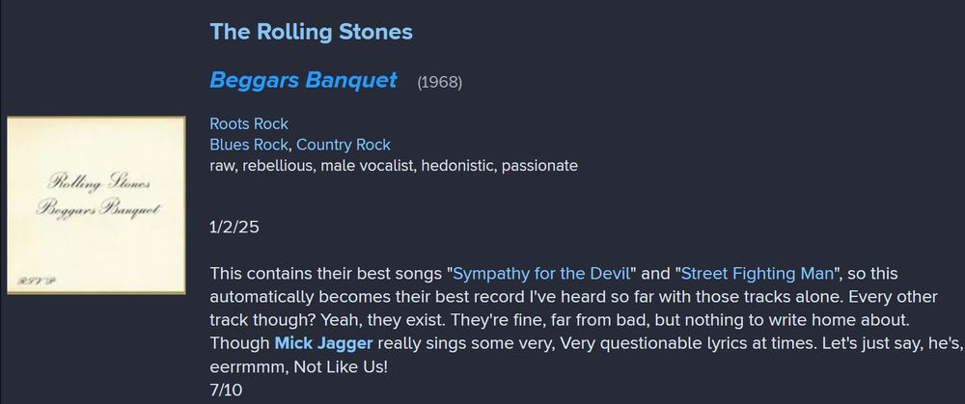Open the Beggars Banquet album cover thumbnail
This screenshot has width=965, height=404.
click(96, 204)
